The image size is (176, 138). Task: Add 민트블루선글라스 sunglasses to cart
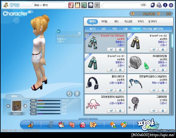154,90
